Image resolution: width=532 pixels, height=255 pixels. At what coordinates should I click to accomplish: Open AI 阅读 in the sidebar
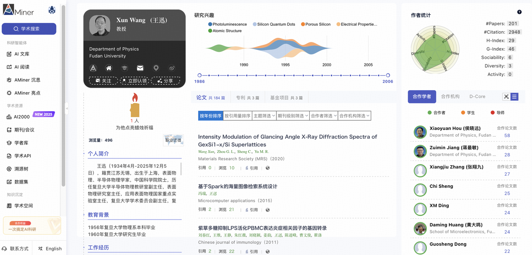18,67
